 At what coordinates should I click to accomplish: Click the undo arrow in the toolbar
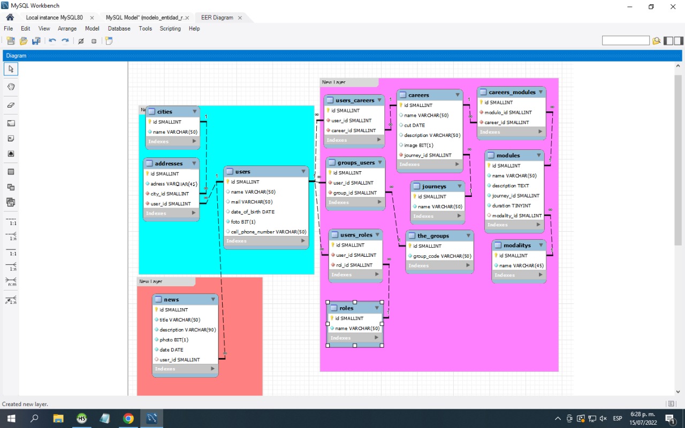pyautogui.click(x=52, y=41)
